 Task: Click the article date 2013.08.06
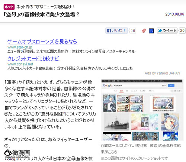tap(174, 14)
